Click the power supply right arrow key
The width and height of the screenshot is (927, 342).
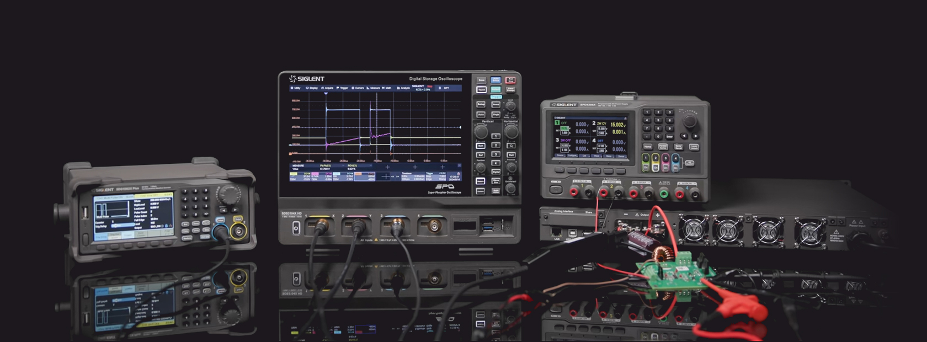696,136
